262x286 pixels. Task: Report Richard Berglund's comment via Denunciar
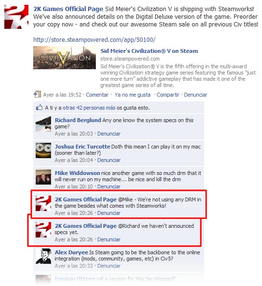(109, 134)
